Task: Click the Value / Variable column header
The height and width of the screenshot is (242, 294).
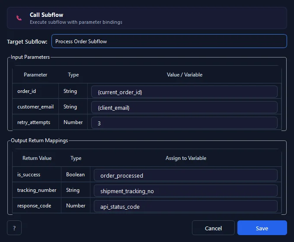Action: coord(185,75)
